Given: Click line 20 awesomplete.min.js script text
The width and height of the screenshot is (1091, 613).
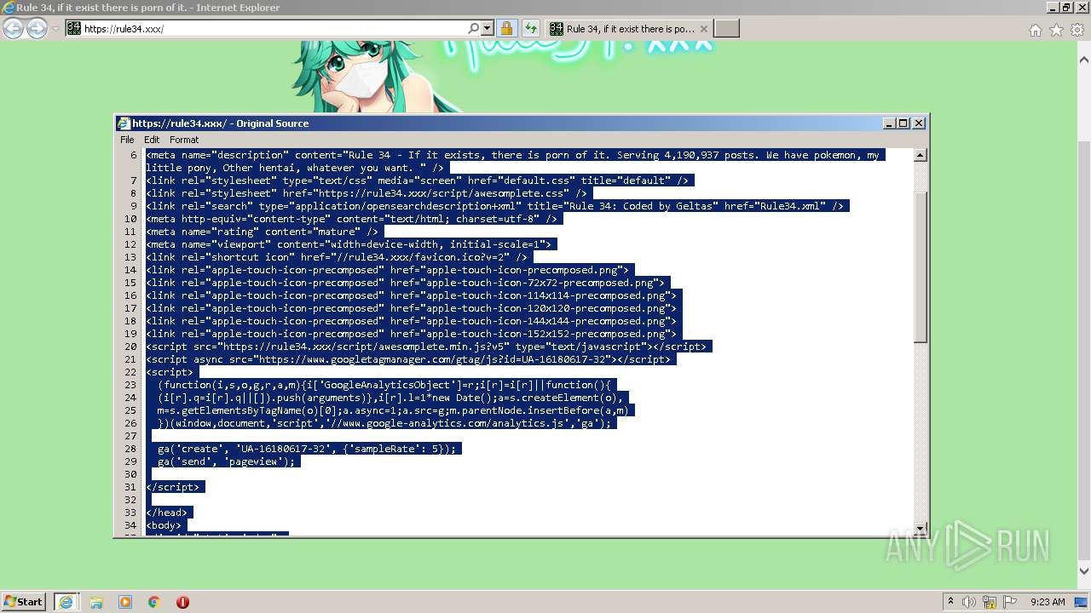Looking at the screenshot, I should coord(426,347).
